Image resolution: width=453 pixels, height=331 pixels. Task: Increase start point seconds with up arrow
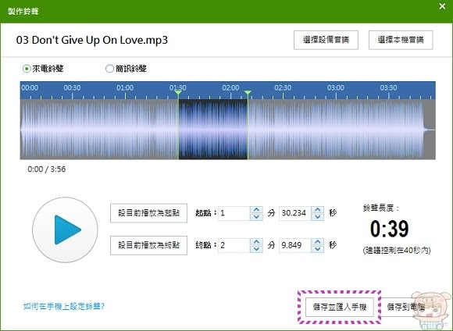click(x=318, y=210)
